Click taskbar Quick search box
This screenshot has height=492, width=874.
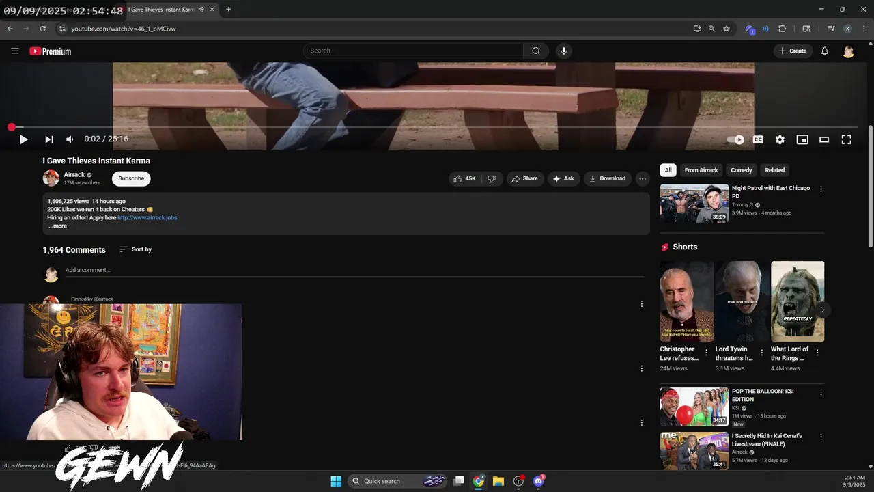(x=398, y=481)
